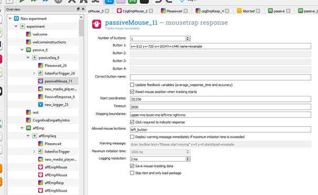Expand the listenForTrigger_24 node
This screenshot has height=195, width=318.
point(34,73)
